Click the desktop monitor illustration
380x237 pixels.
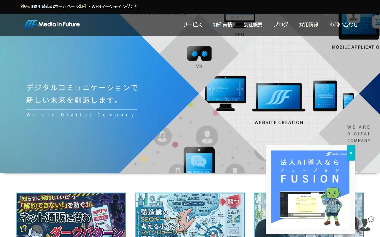(x=226, y=93)
